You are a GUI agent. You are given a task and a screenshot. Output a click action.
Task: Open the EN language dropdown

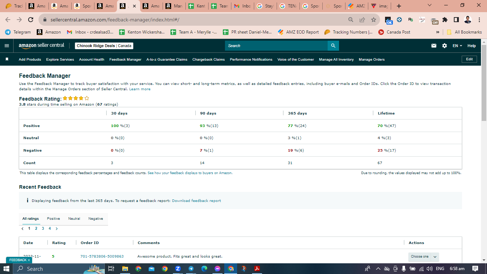click(457, 46)
